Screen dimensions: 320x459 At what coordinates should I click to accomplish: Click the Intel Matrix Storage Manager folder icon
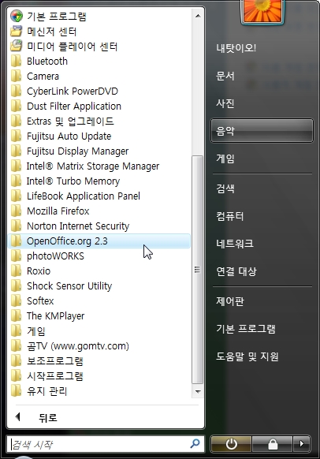pyautogui.click(x=17, y=166)
